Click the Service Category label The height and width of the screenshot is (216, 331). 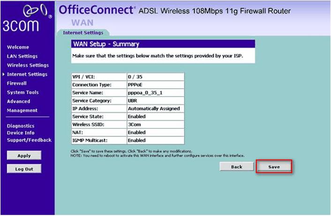[92, 101]
